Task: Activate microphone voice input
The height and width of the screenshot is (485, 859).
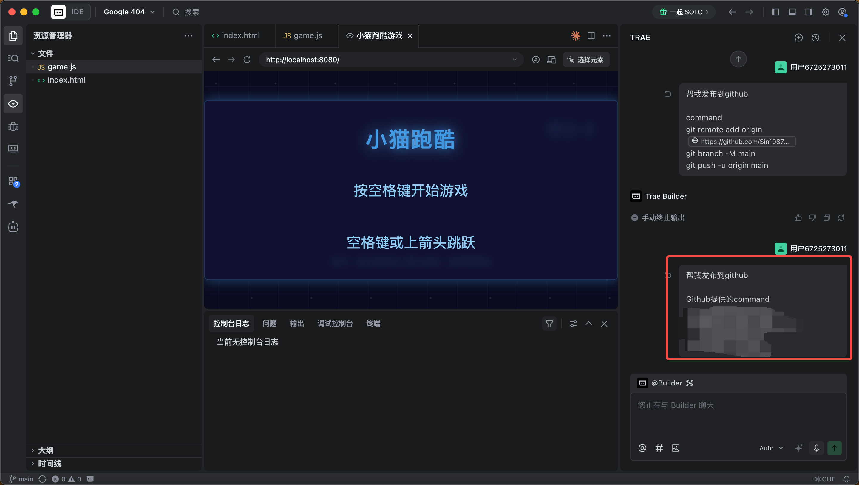Action: click(816, 448)
